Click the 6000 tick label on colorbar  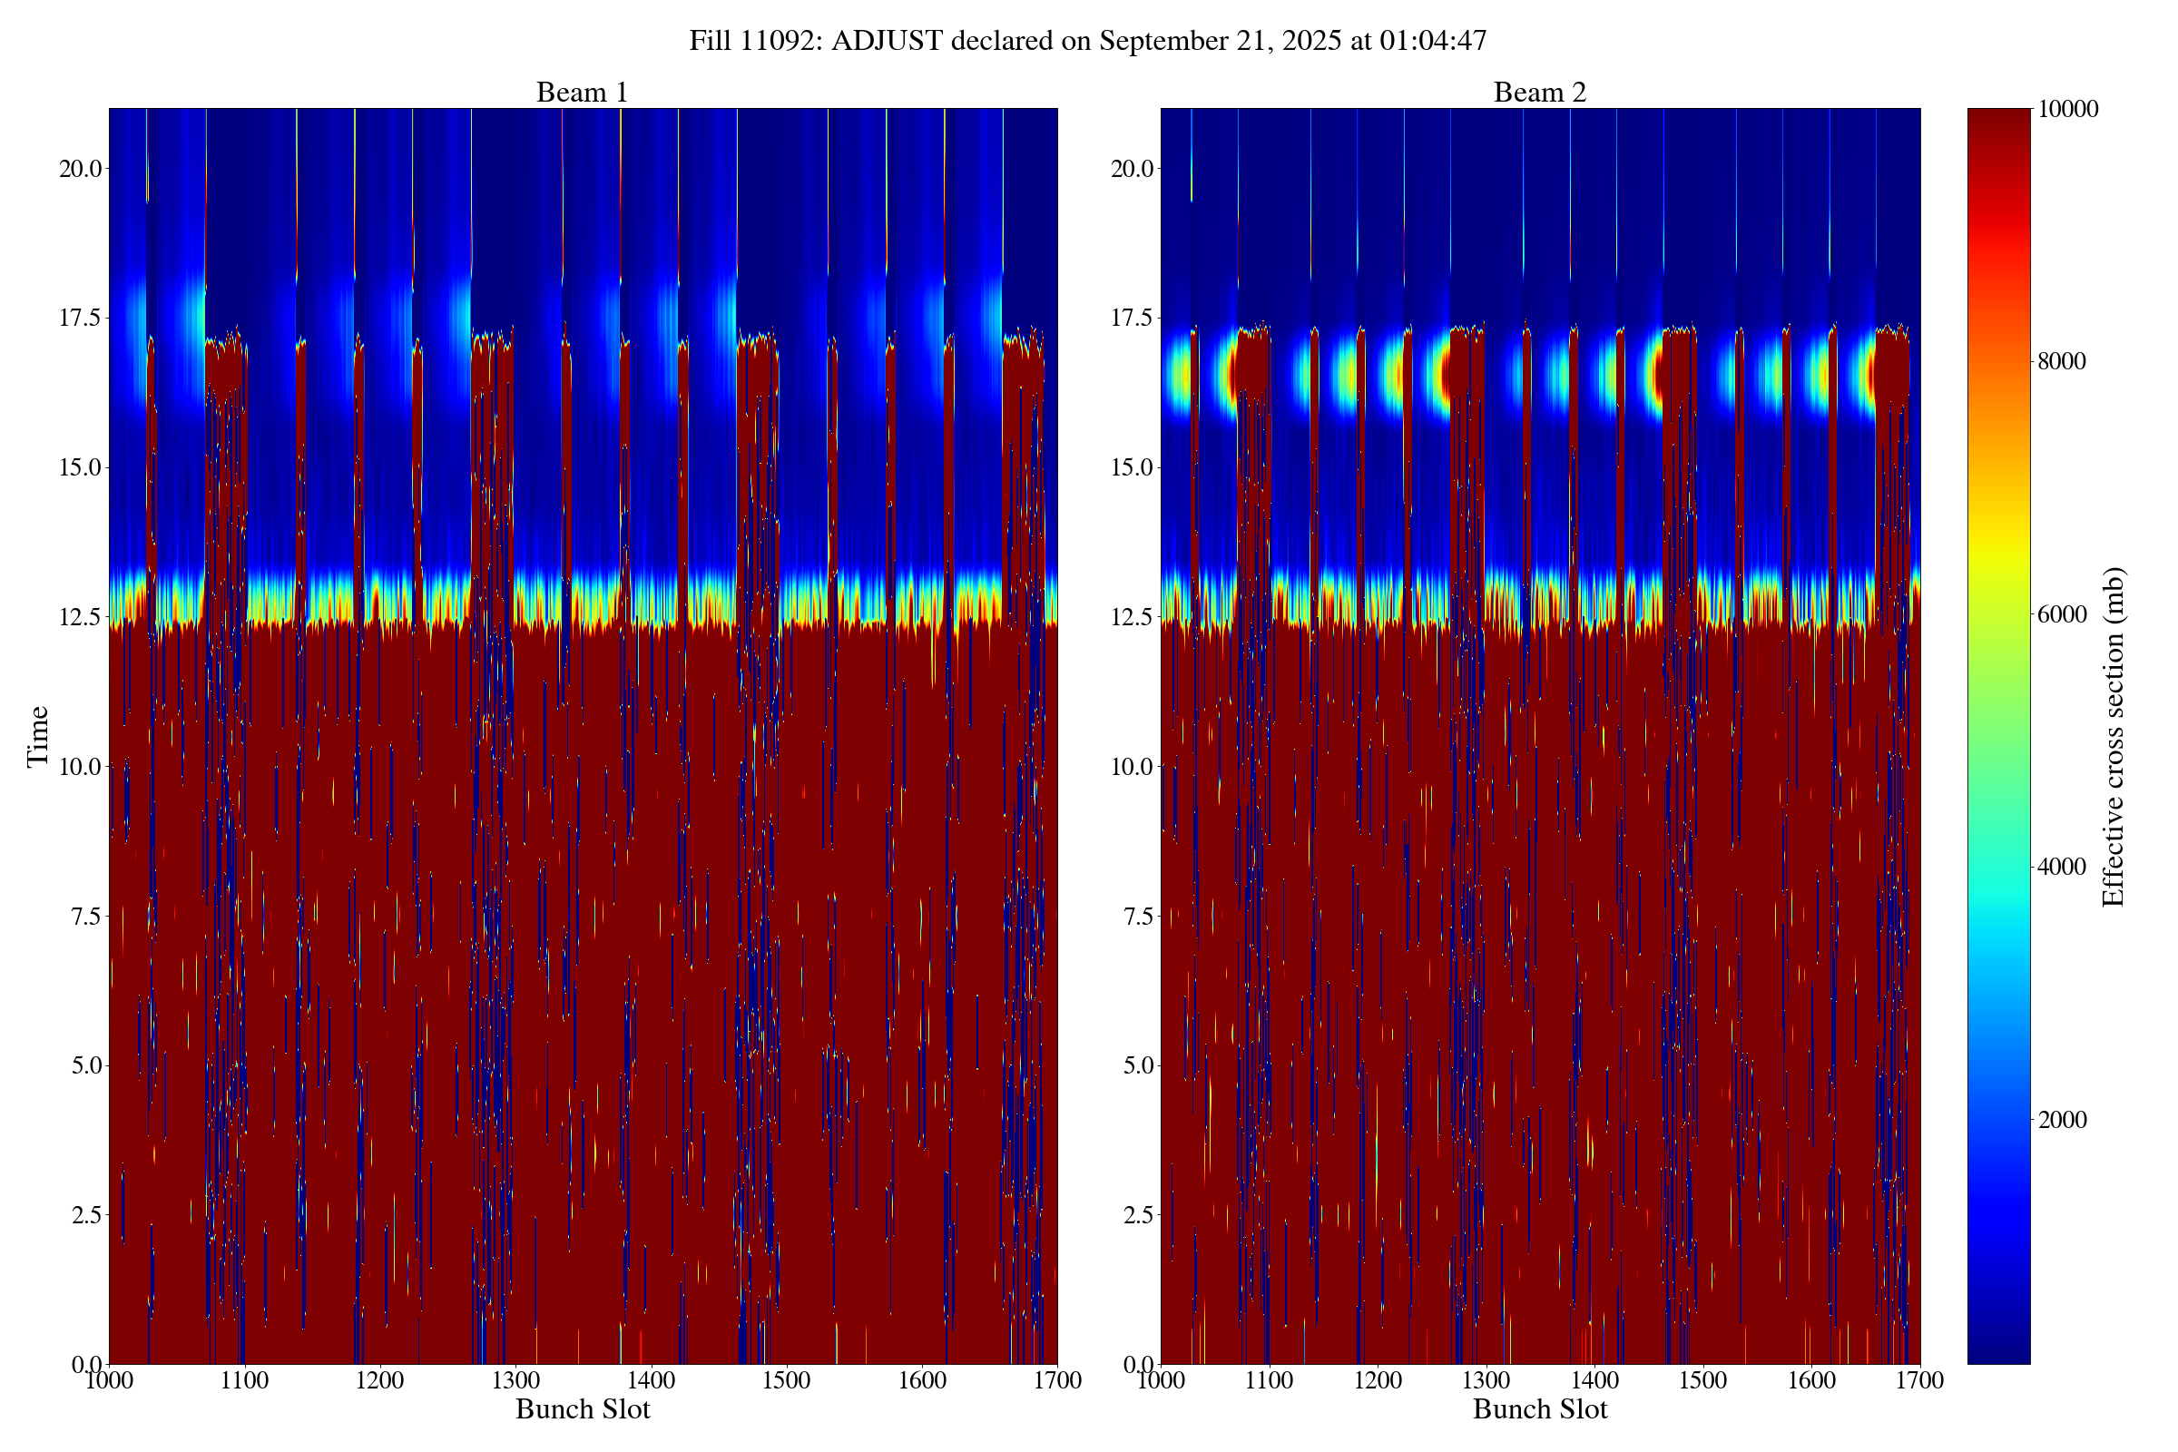(x=2061, y=615)
